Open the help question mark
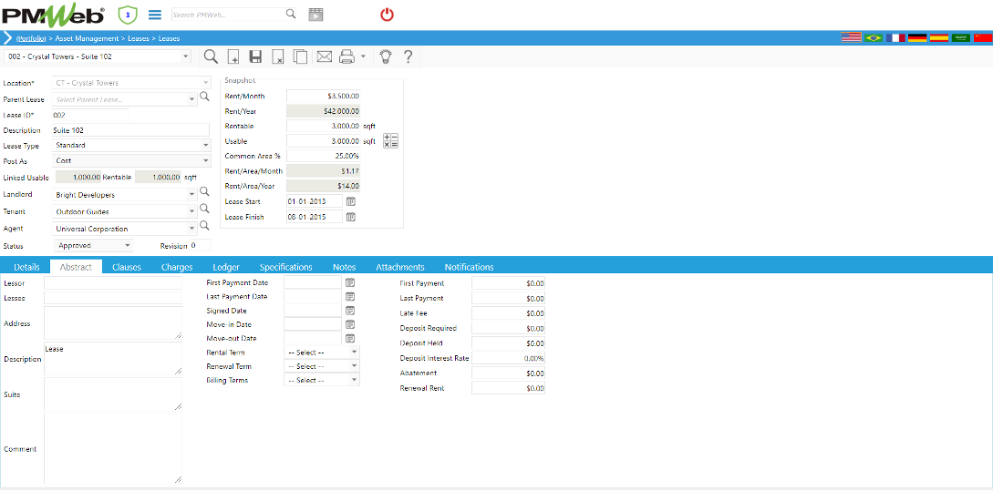The image size is (993, 491). [x=408, y=56]
